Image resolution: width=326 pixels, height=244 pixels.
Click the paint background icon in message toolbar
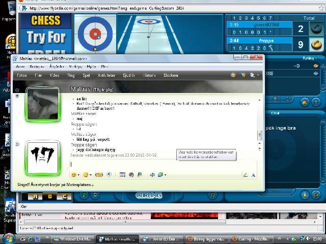pos(140,175)
